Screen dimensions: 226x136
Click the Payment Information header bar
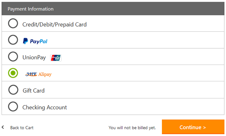(113, 9)
